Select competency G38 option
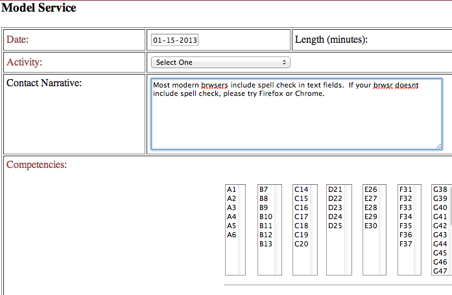 point(440,189)
